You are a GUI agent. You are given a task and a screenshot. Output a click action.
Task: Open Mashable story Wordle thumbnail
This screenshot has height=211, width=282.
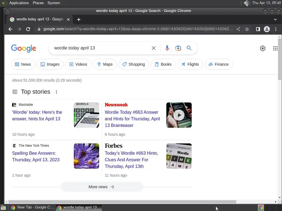86,115
